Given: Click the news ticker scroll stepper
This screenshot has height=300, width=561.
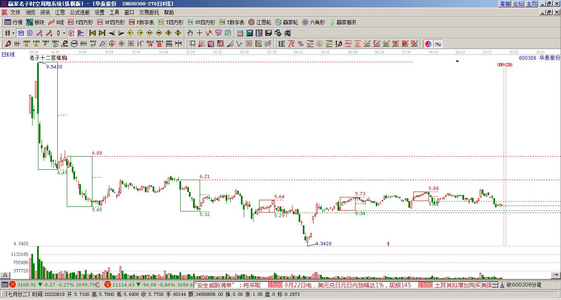Looking at the screenshot, I should [x=495, y=285].
